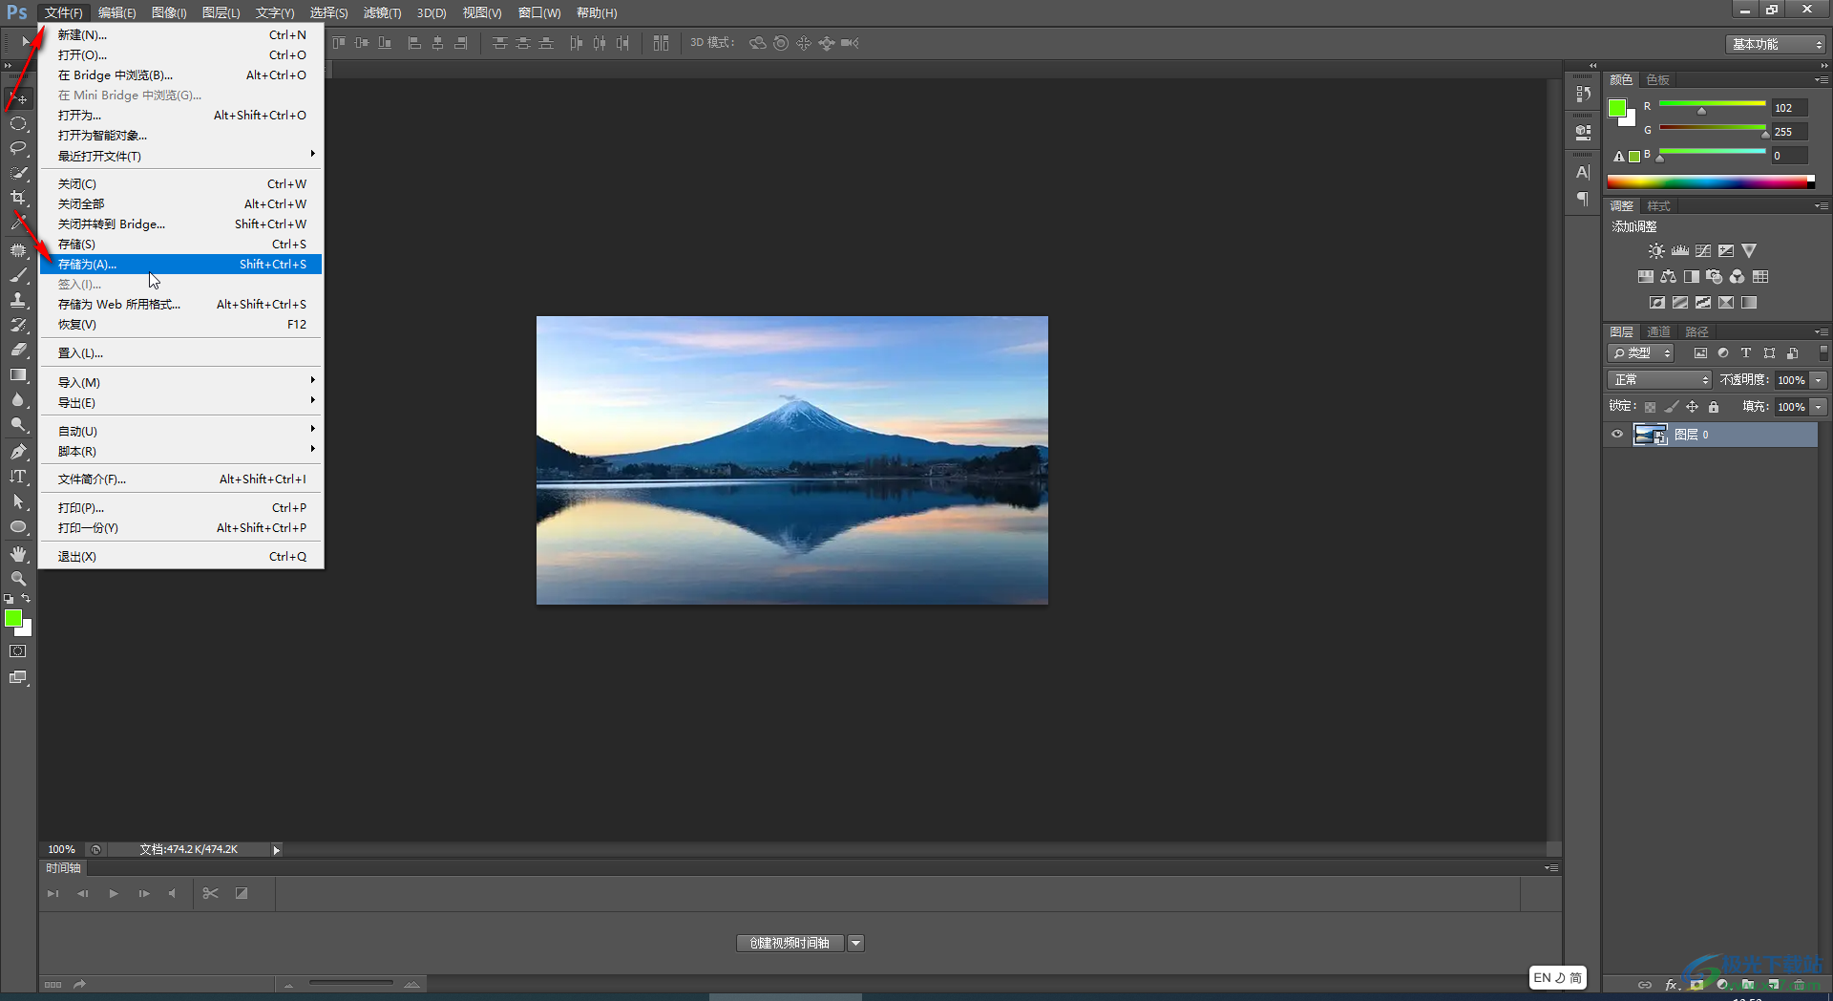Open the fill 100% dropdown arrow
Screen dimensions: 1833x1001
coord(1819,407)
